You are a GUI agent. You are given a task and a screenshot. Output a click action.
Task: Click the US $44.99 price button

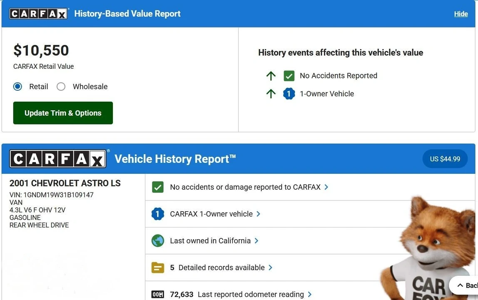point(445,159)
